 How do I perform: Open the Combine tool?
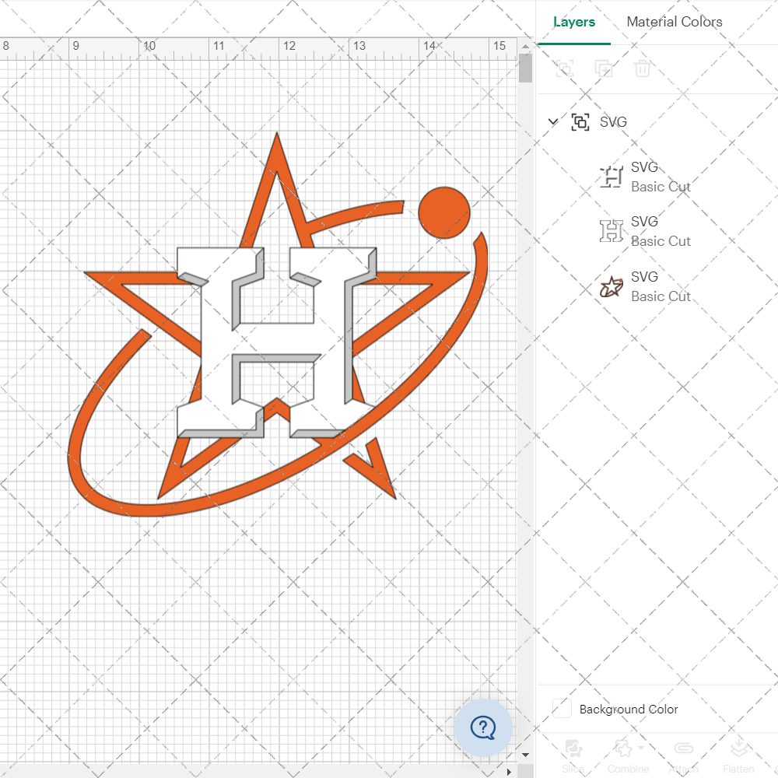click(x=628, y=756)
